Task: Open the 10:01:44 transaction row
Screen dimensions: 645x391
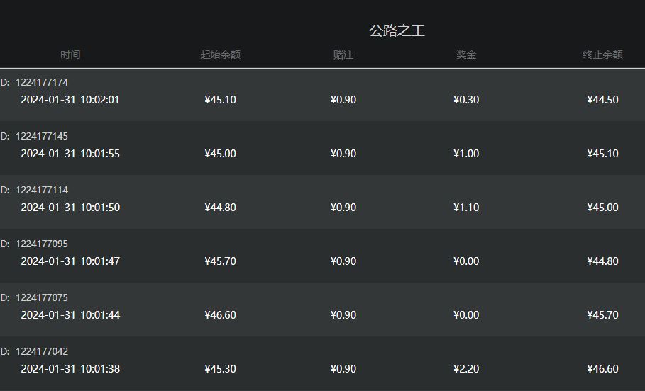Action: click(x=322, y=310)
